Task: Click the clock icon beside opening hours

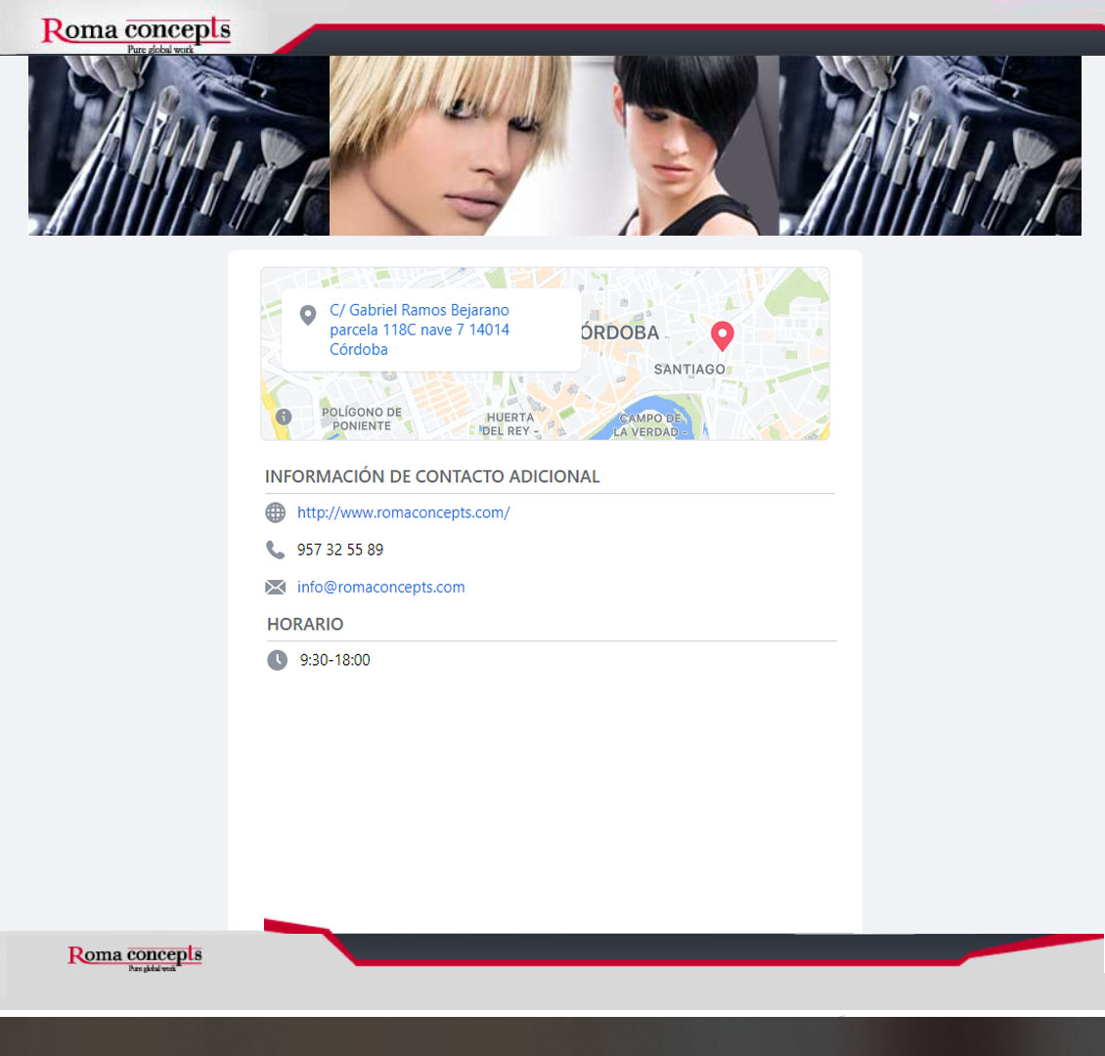Action: tap(278, 660)
